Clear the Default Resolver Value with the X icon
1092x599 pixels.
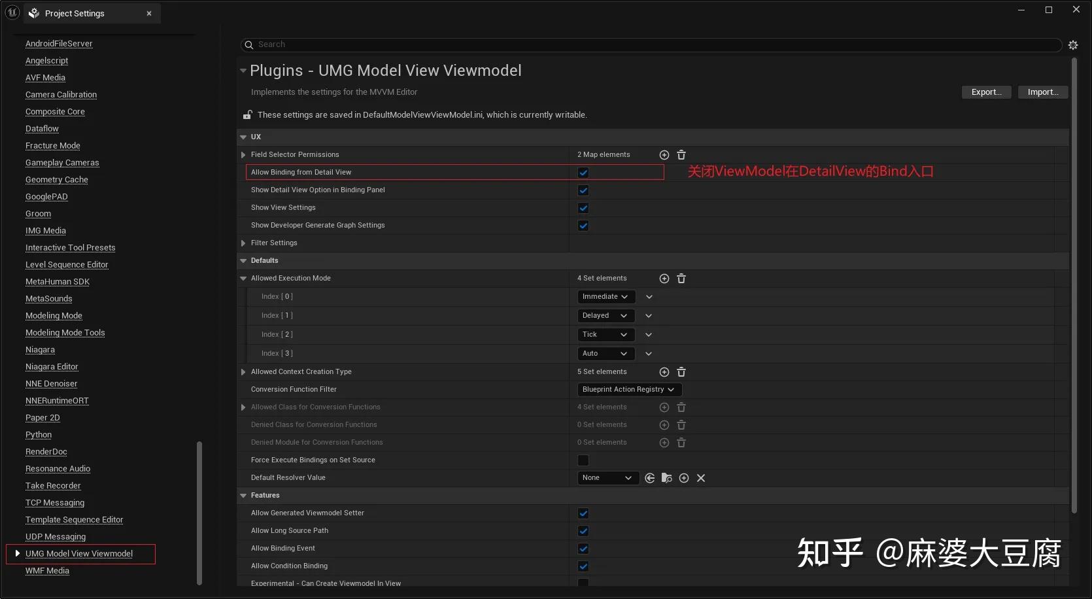coord(700,478)
